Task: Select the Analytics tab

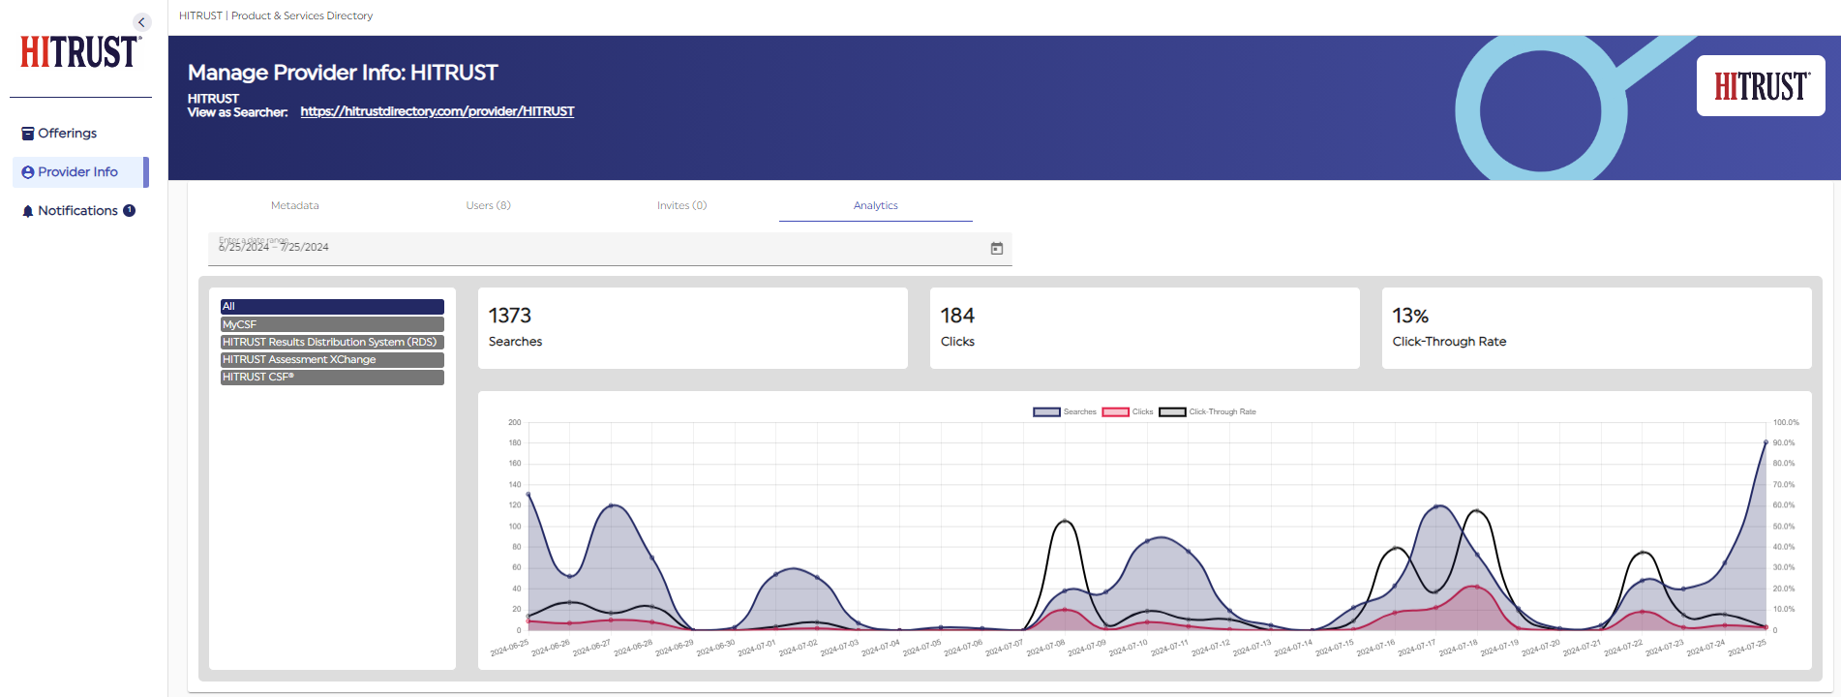Action: 876,205
